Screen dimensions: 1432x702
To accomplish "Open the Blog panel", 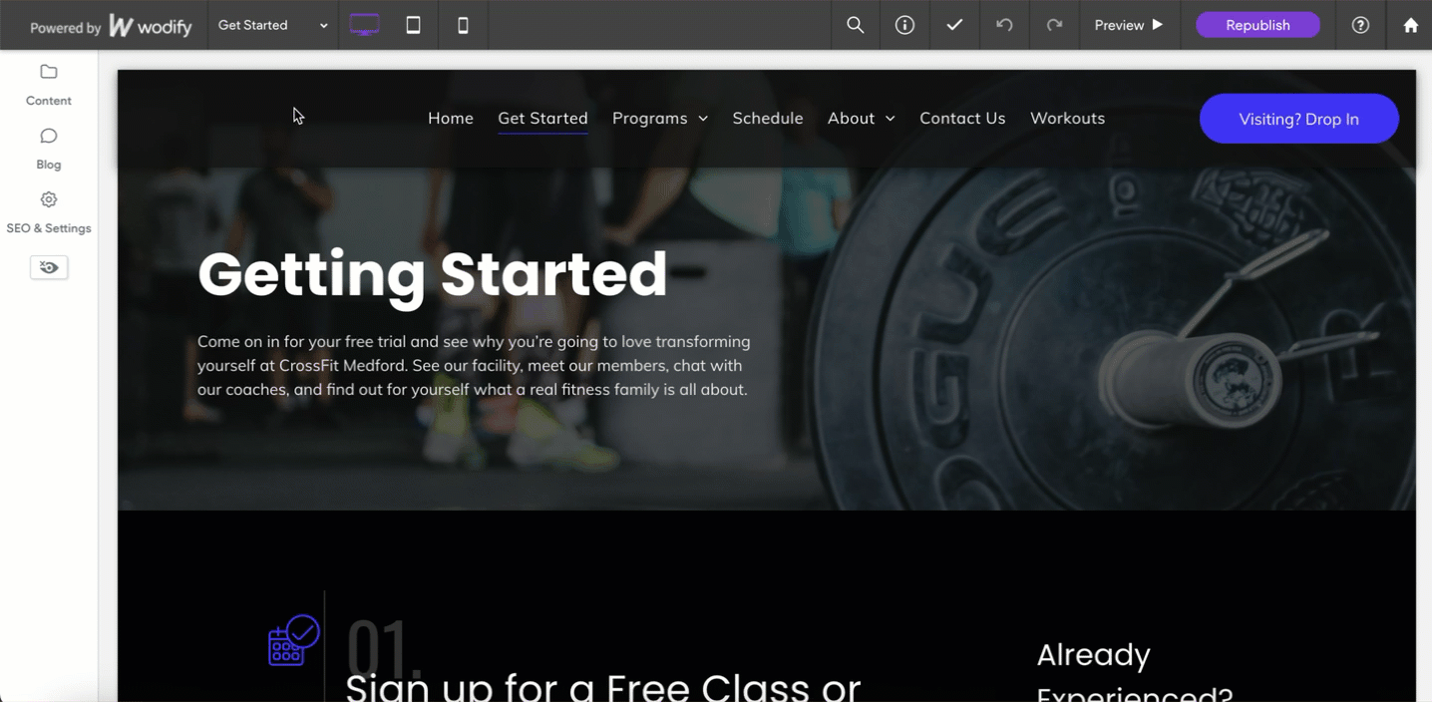I will [x=49, y=149].
